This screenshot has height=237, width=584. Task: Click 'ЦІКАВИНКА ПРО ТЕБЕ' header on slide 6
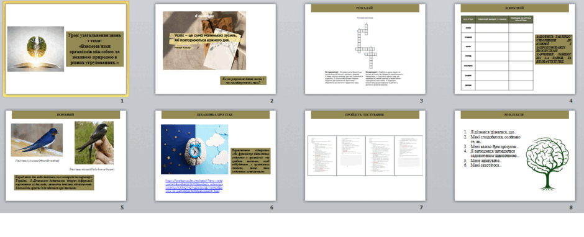pyautogui.click(x=216, y=115)
